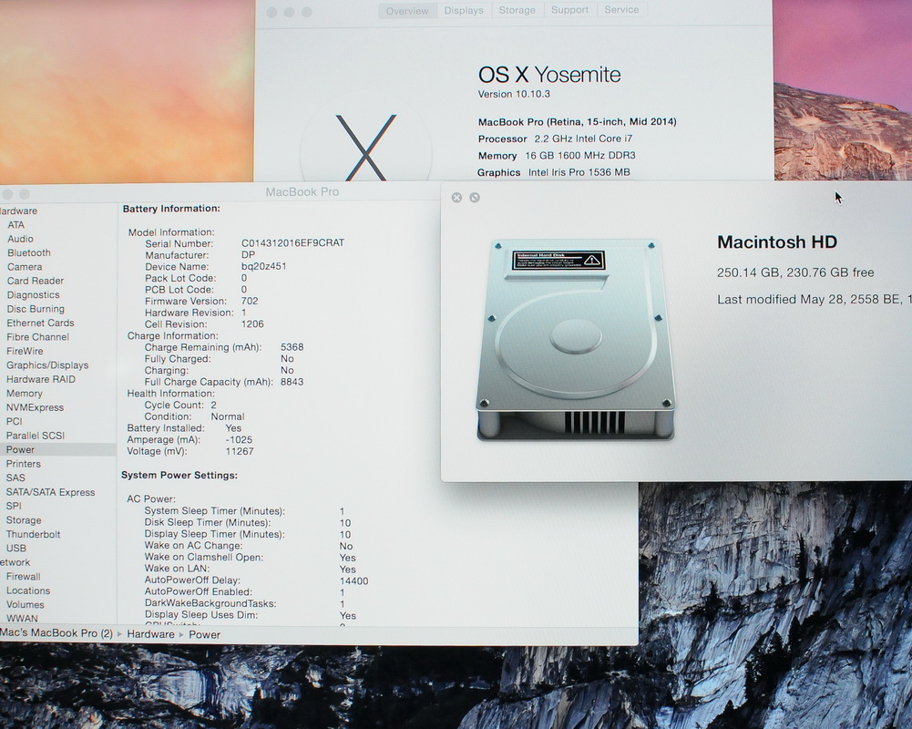Click the AutoPowerOff Delay value 14400
Screen dimensions: 912x729
[x=354, y=580]
